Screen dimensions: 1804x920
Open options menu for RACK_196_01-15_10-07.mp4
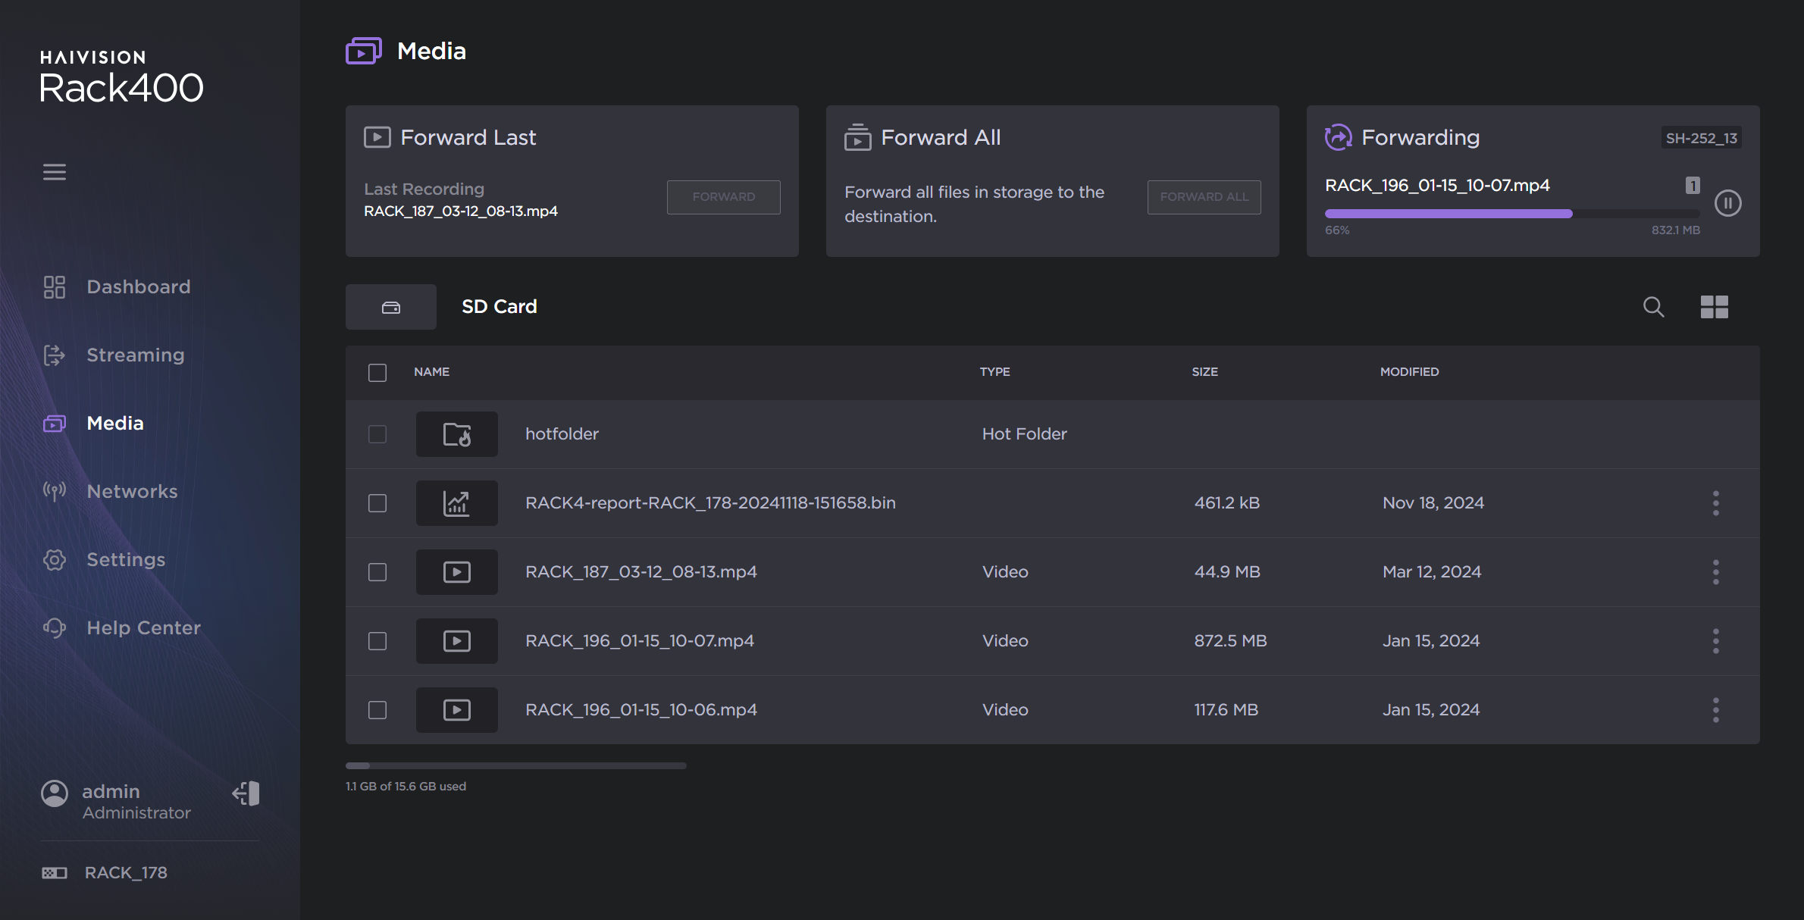(1715, 641)
